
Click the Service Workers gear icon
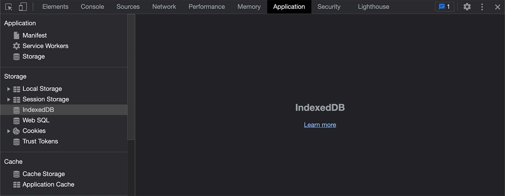pyautogui.click(x=16, y=46)
